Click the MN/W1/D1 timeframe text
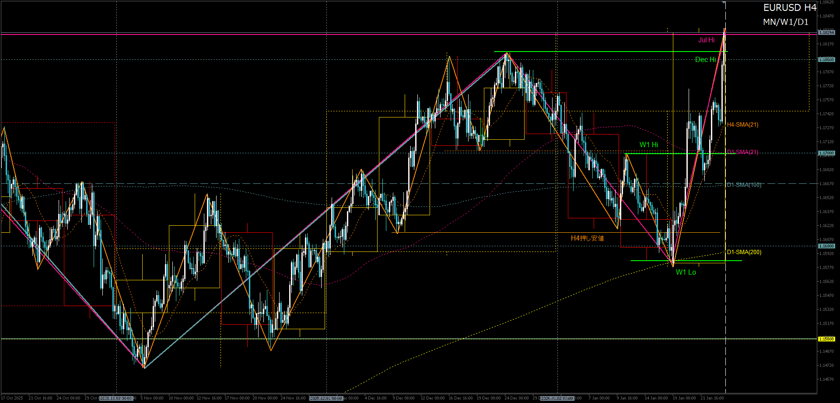 (786, 22)
